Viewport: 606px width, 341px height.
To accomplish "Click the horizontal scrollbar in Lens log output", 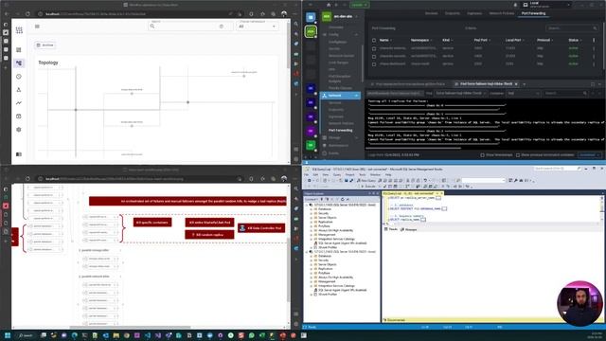I will tap(414, 148).
